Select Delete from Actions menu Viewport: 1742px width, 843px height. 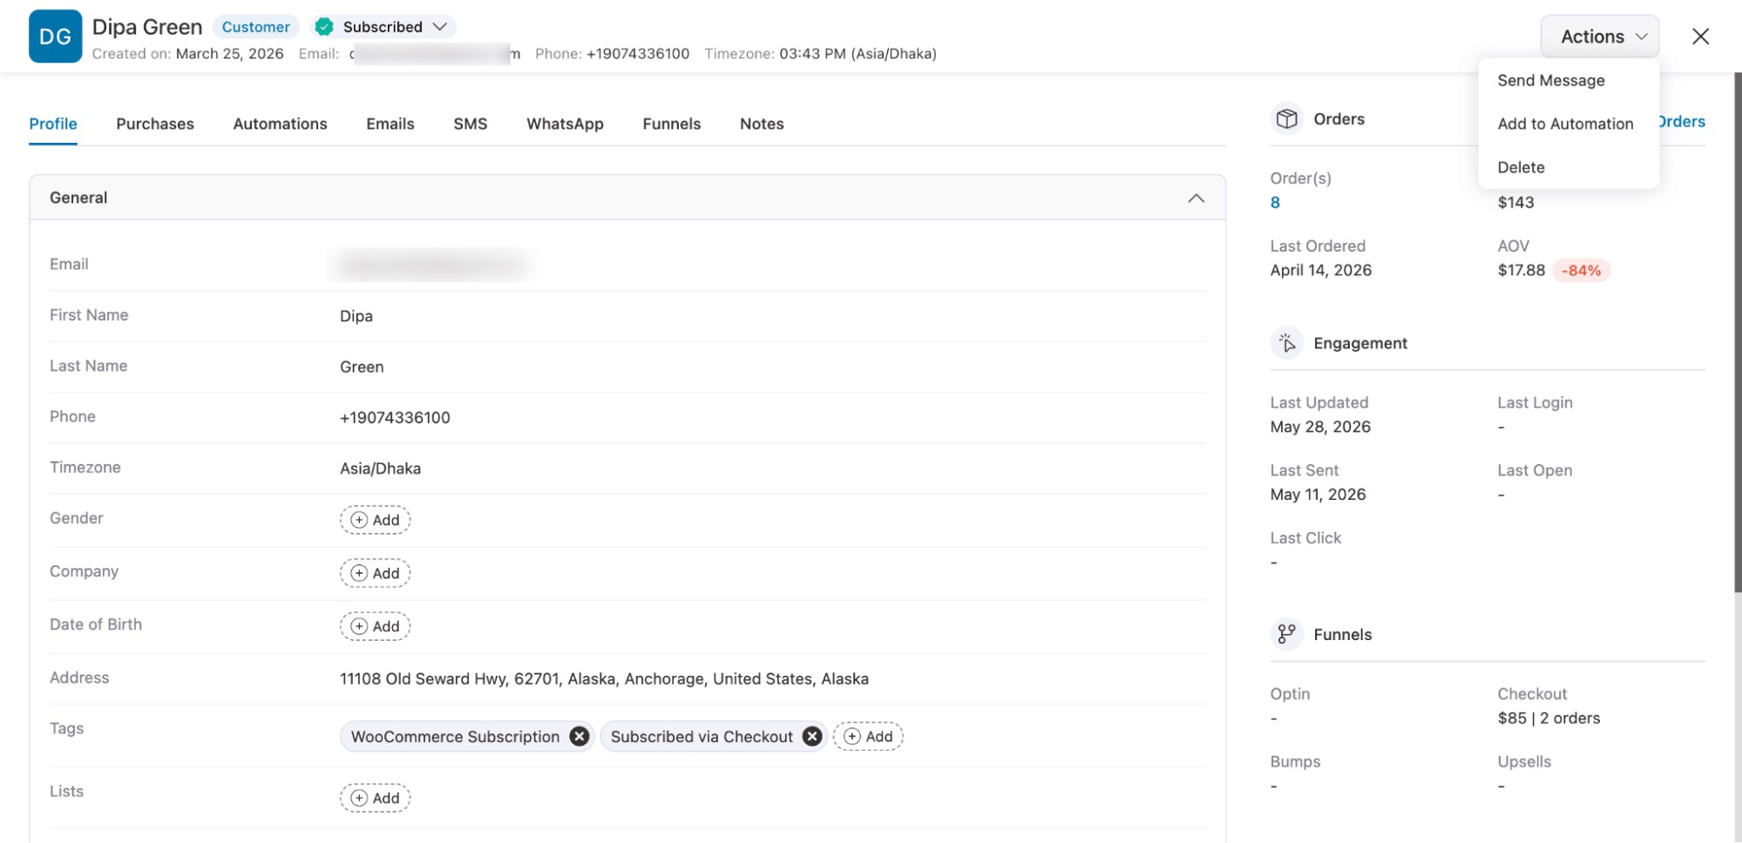tap(1521, 167)
